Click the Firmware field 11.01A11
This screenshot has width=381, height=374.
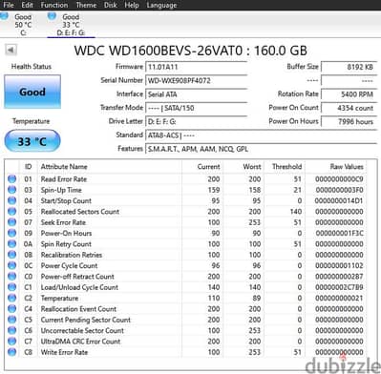click(x=196, y=67)
